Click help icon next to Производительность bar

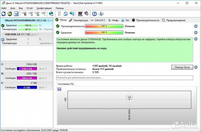[x=196, y=26]
